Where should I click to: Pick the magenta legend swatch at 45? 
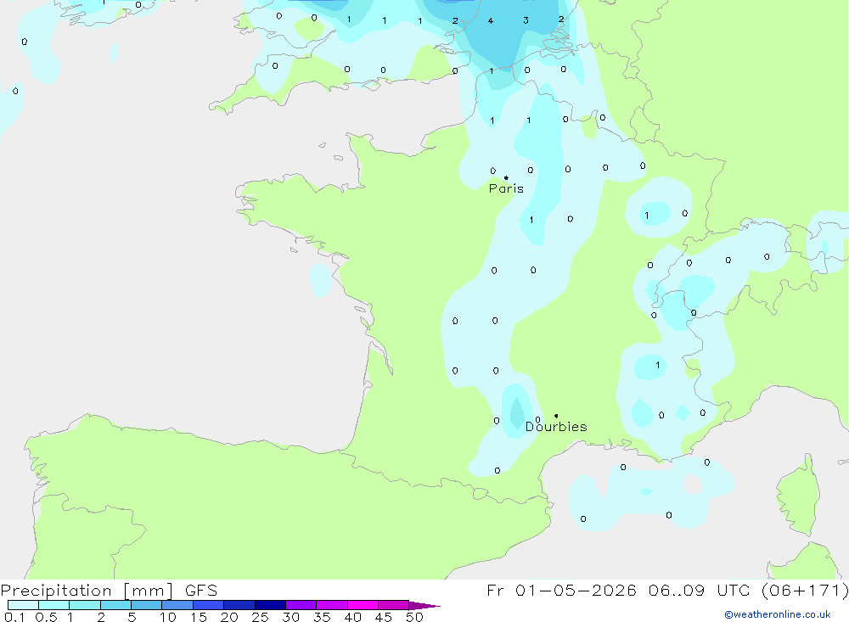coord(393,605)
